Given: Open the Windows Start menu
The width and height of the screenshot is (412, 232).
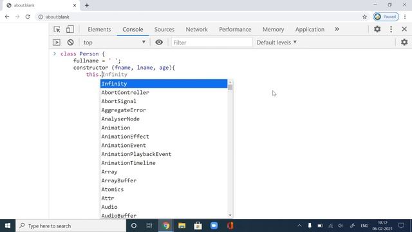Looking at the screenshot, I should click(x=8, y=226).
